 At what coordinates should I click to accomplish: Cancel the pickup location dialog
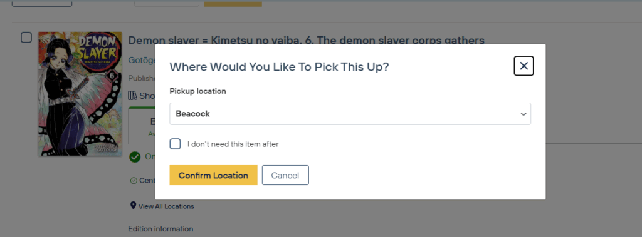(x=285, y=175)
